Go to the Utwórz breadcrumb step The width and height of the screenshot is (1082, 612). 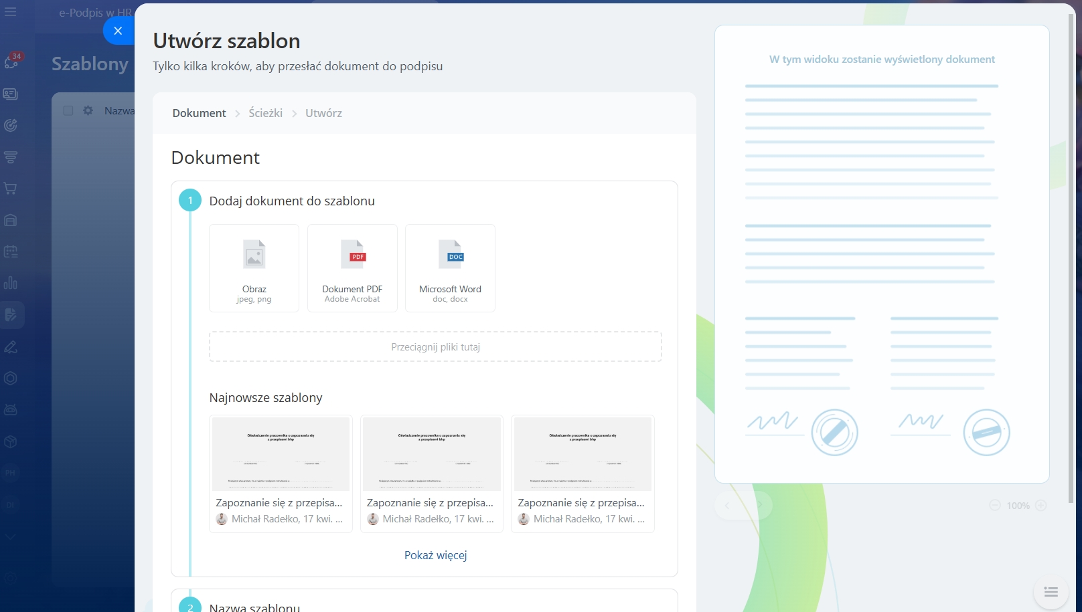coord(323,113)
